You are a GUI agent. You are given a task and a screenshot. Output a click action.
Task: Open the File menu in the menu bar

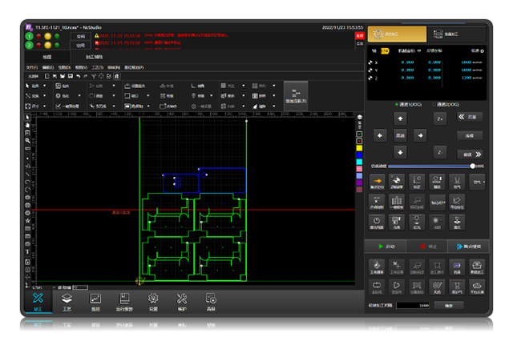32,68
